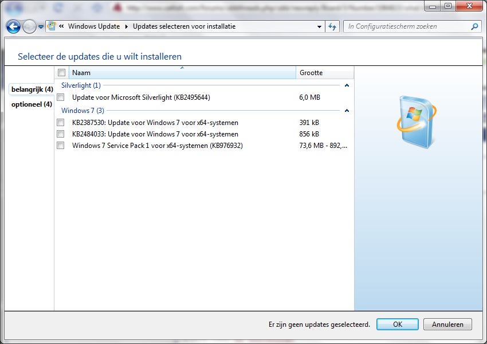Viewport: 487px width, 344px height.
Task: Check the KB2484033 update checkbox
Action: click(x=61, y=134)
